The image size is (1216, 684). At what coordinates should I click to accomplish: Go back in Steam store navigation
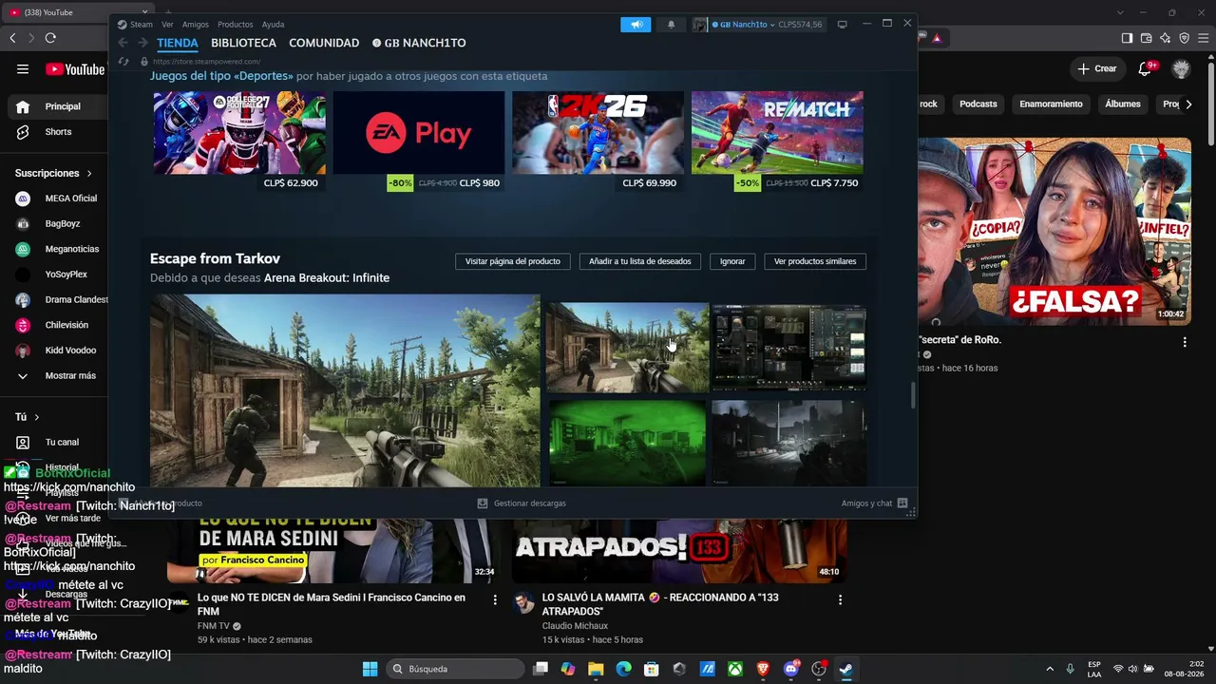click(x=123, y=43)
